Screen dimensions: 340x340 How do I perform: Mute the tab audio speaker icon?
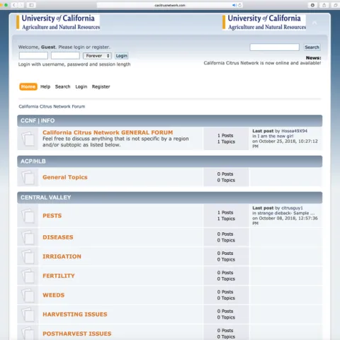coord(234,5)
